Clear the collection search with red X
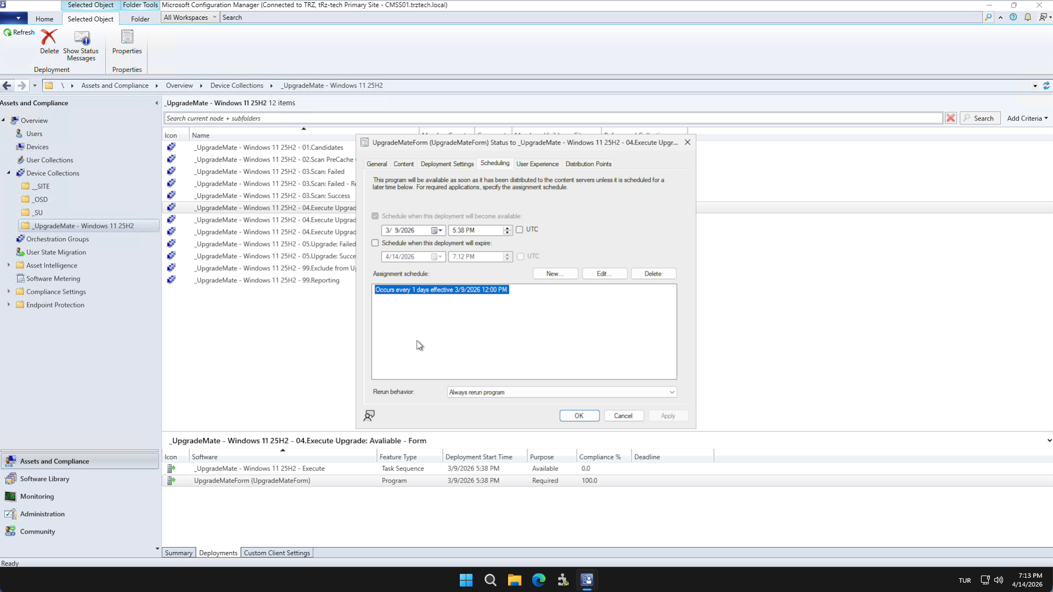Screen dimensions: 1053x592 (951, 118)
